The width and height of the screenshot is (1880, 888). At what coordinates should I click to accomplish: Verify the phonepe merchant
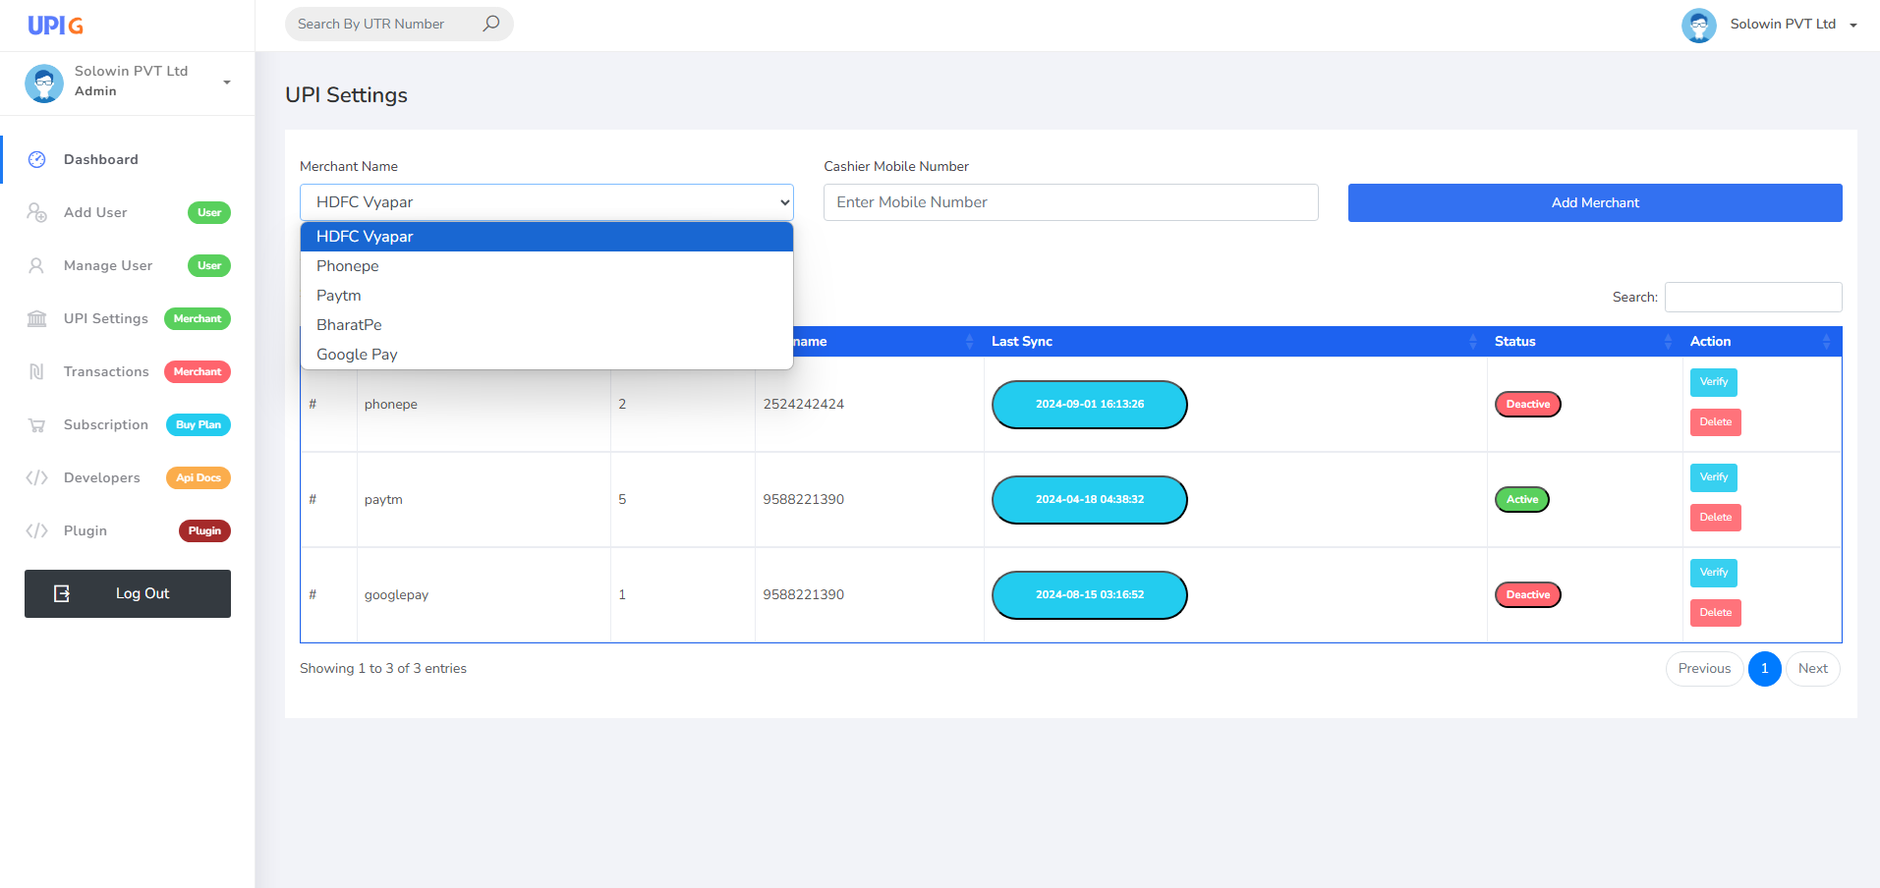coord(1714,382)
